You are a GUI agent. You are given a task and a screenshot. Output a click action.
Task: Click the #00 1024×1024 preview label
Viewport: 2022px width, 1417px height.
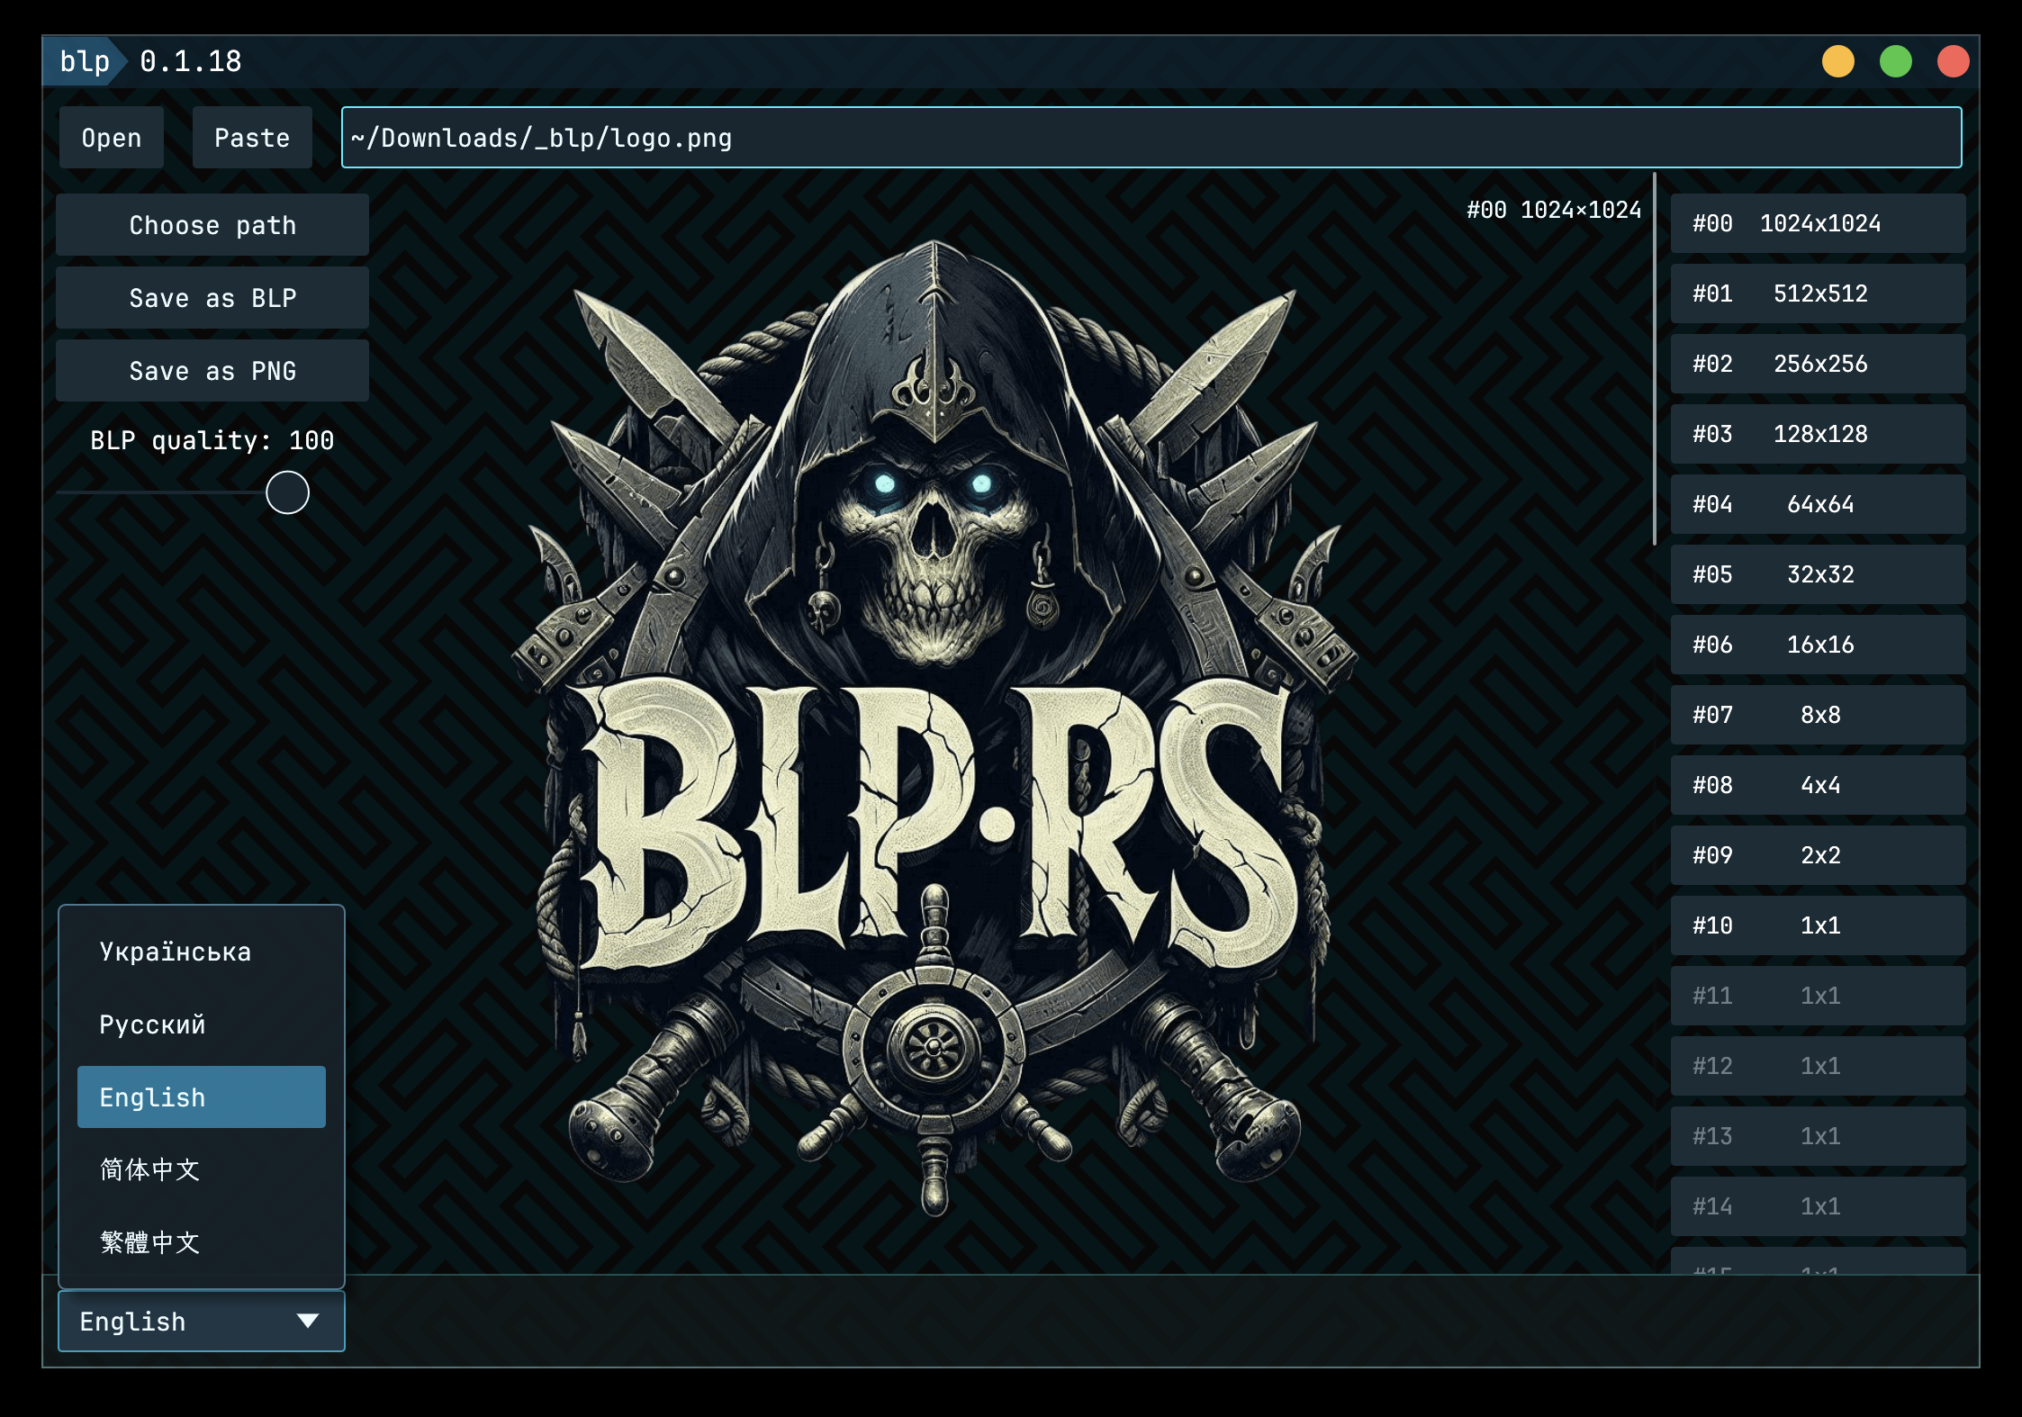pyautogui.click(x=1554, y=210)
